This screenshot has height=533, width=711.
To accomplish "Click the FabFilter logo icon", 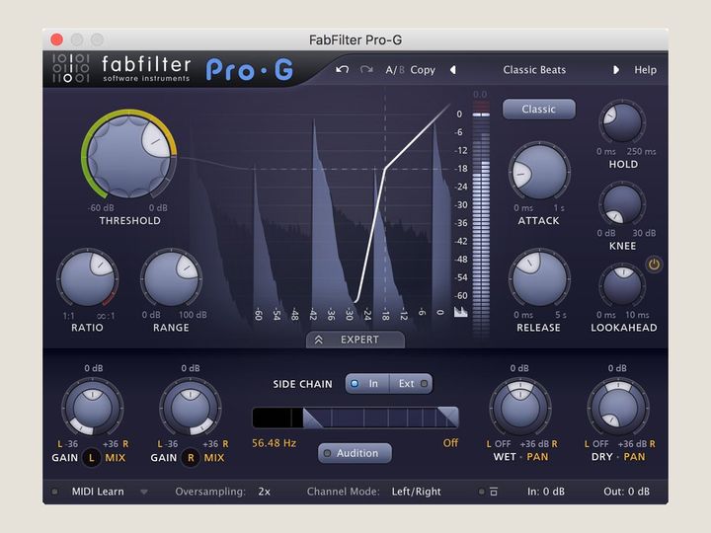I will click(70, 68).
